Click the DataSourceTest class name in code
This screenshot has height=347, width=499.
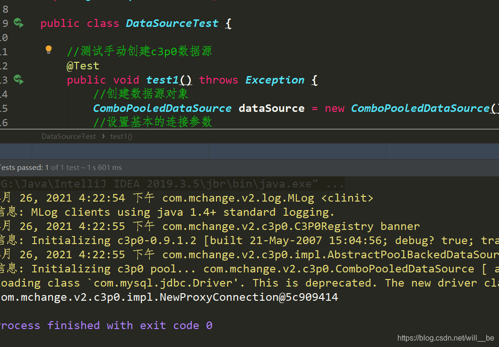[172, 23]
